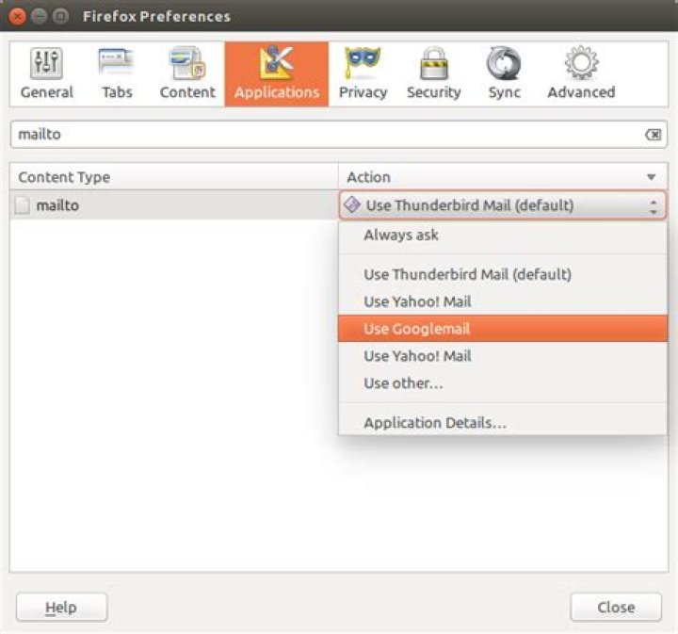Open the column picker arrow beside Action

[x=652, y=177]
